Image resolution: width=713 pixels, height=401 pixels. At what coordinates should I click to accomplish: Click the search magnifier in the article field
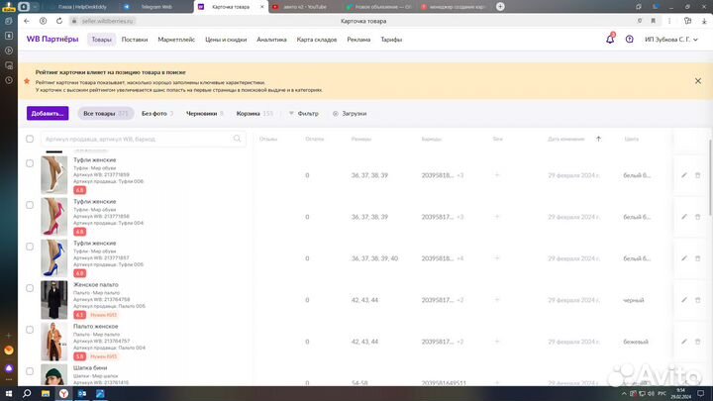point(238,139)
